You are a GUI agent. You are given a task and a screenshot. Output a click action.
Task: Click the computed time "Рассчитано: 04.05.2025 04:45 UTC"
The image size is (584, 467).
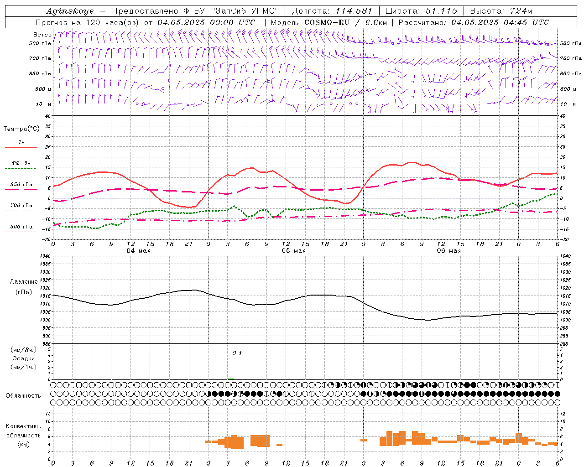(474, 22)
